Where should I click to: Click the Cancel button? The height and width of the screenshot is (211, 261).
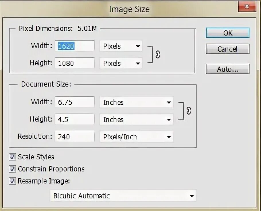(x=227, y=49)
